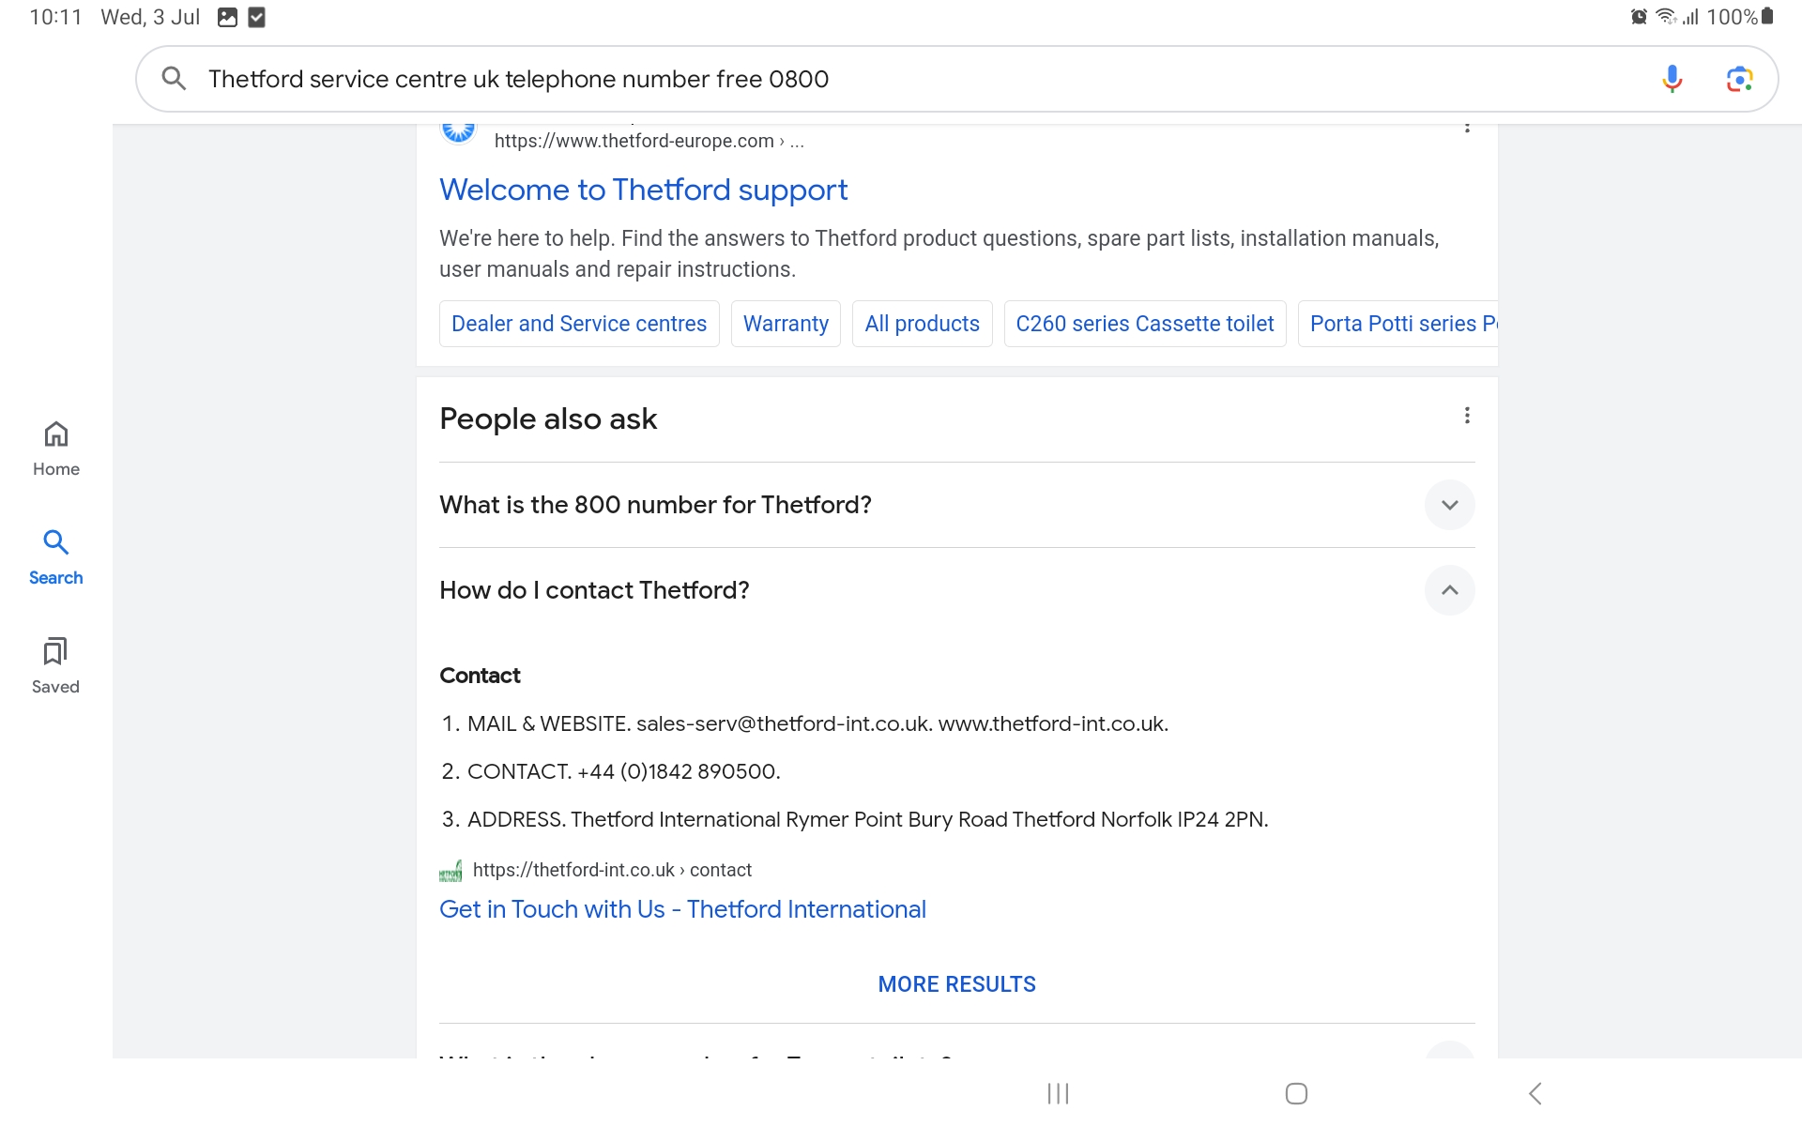
Task: Select Home in the left sidebar
Action: coord(55,449)
